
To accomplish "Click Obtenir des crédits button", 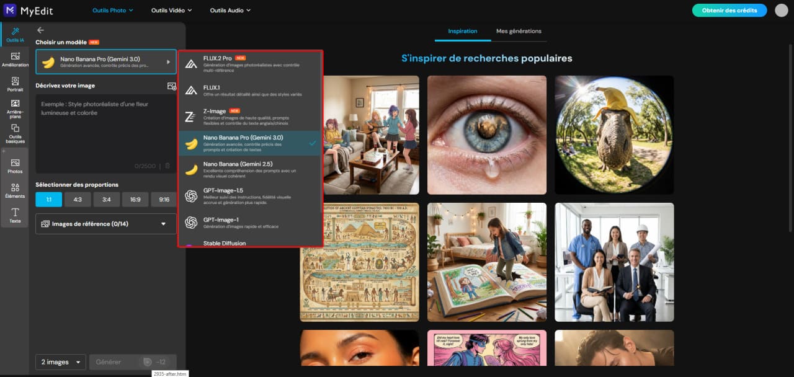I will (x=729, y=10).
